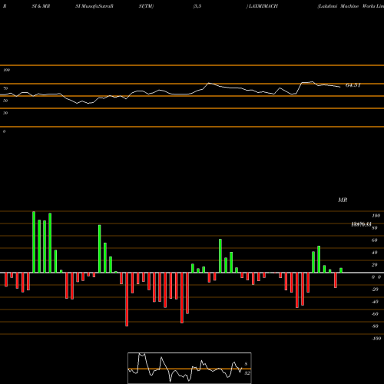
Task: Click the tallest green MR histogram bar
Action: [x=34, y=242]
